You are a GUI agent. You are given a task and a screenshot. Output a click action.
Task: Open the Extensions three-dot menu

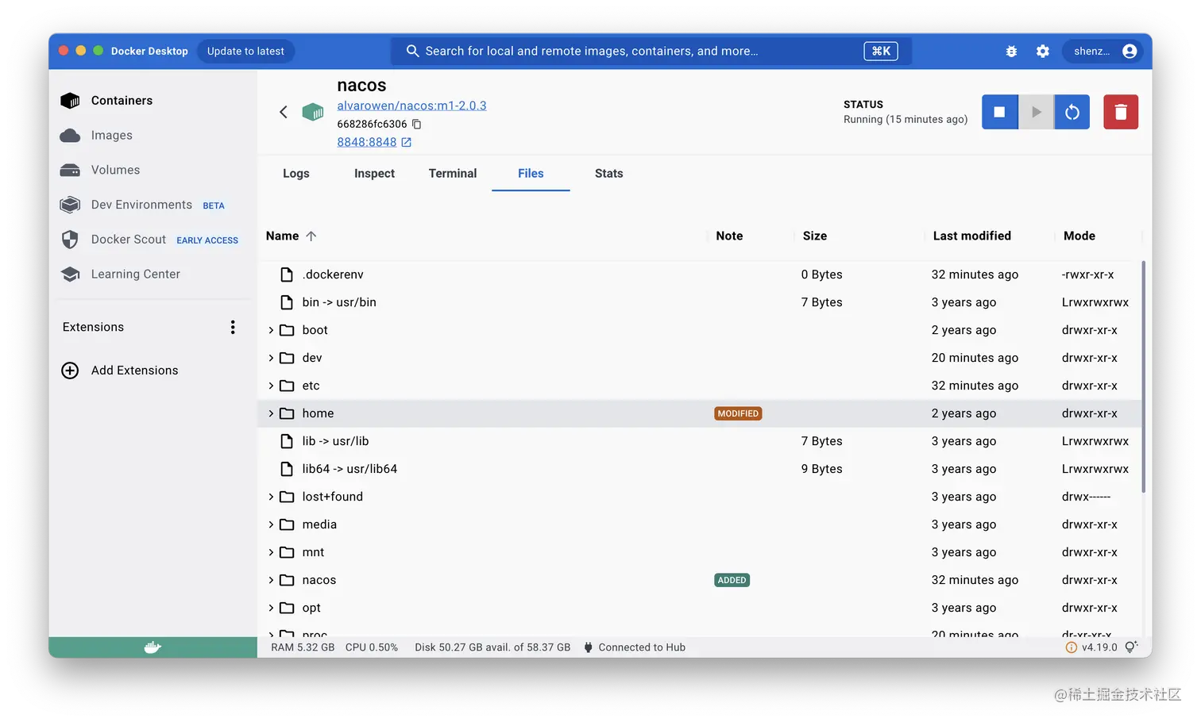(233, 327)
